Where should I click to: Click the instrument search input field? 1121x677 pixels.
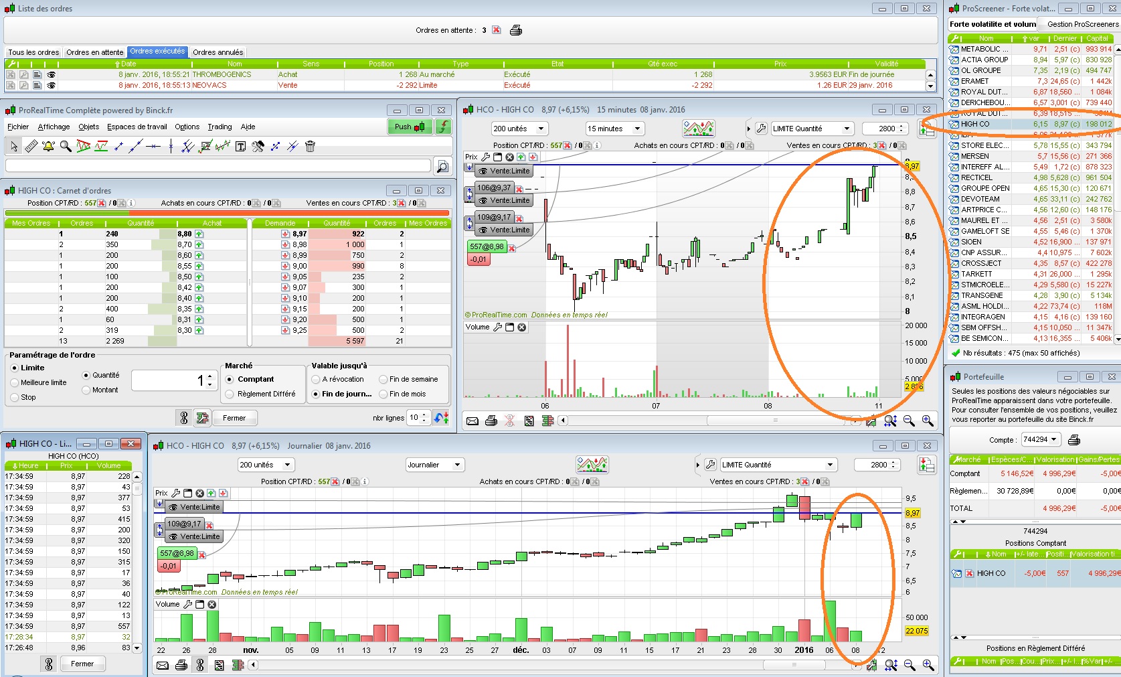pos(218,165)
